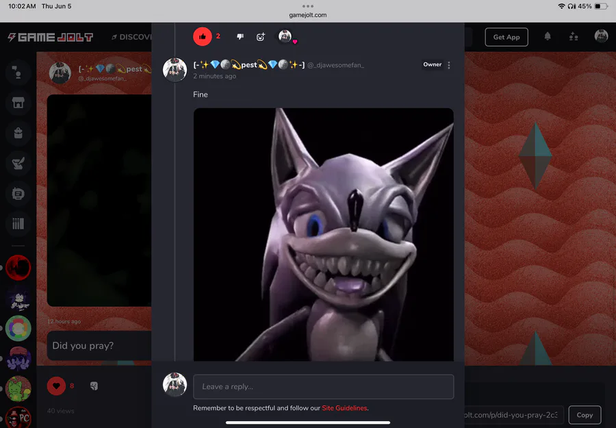This screenshot has height=428, width=616.
Task: Click the '2 minutes ago' timestamp
Action: (x=214, y=76)
